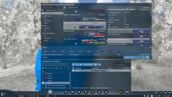The height and width of the screenshot is (97, 172).
Task: Click the orange Линия 1 color swatch
Action: click(46, 73)
